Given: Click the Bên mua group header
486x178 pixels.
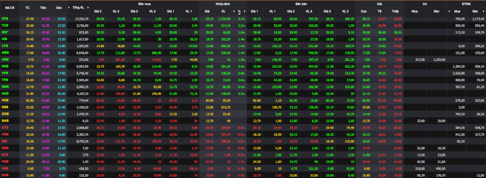Looking at the screenshot, I should (144, 4).
